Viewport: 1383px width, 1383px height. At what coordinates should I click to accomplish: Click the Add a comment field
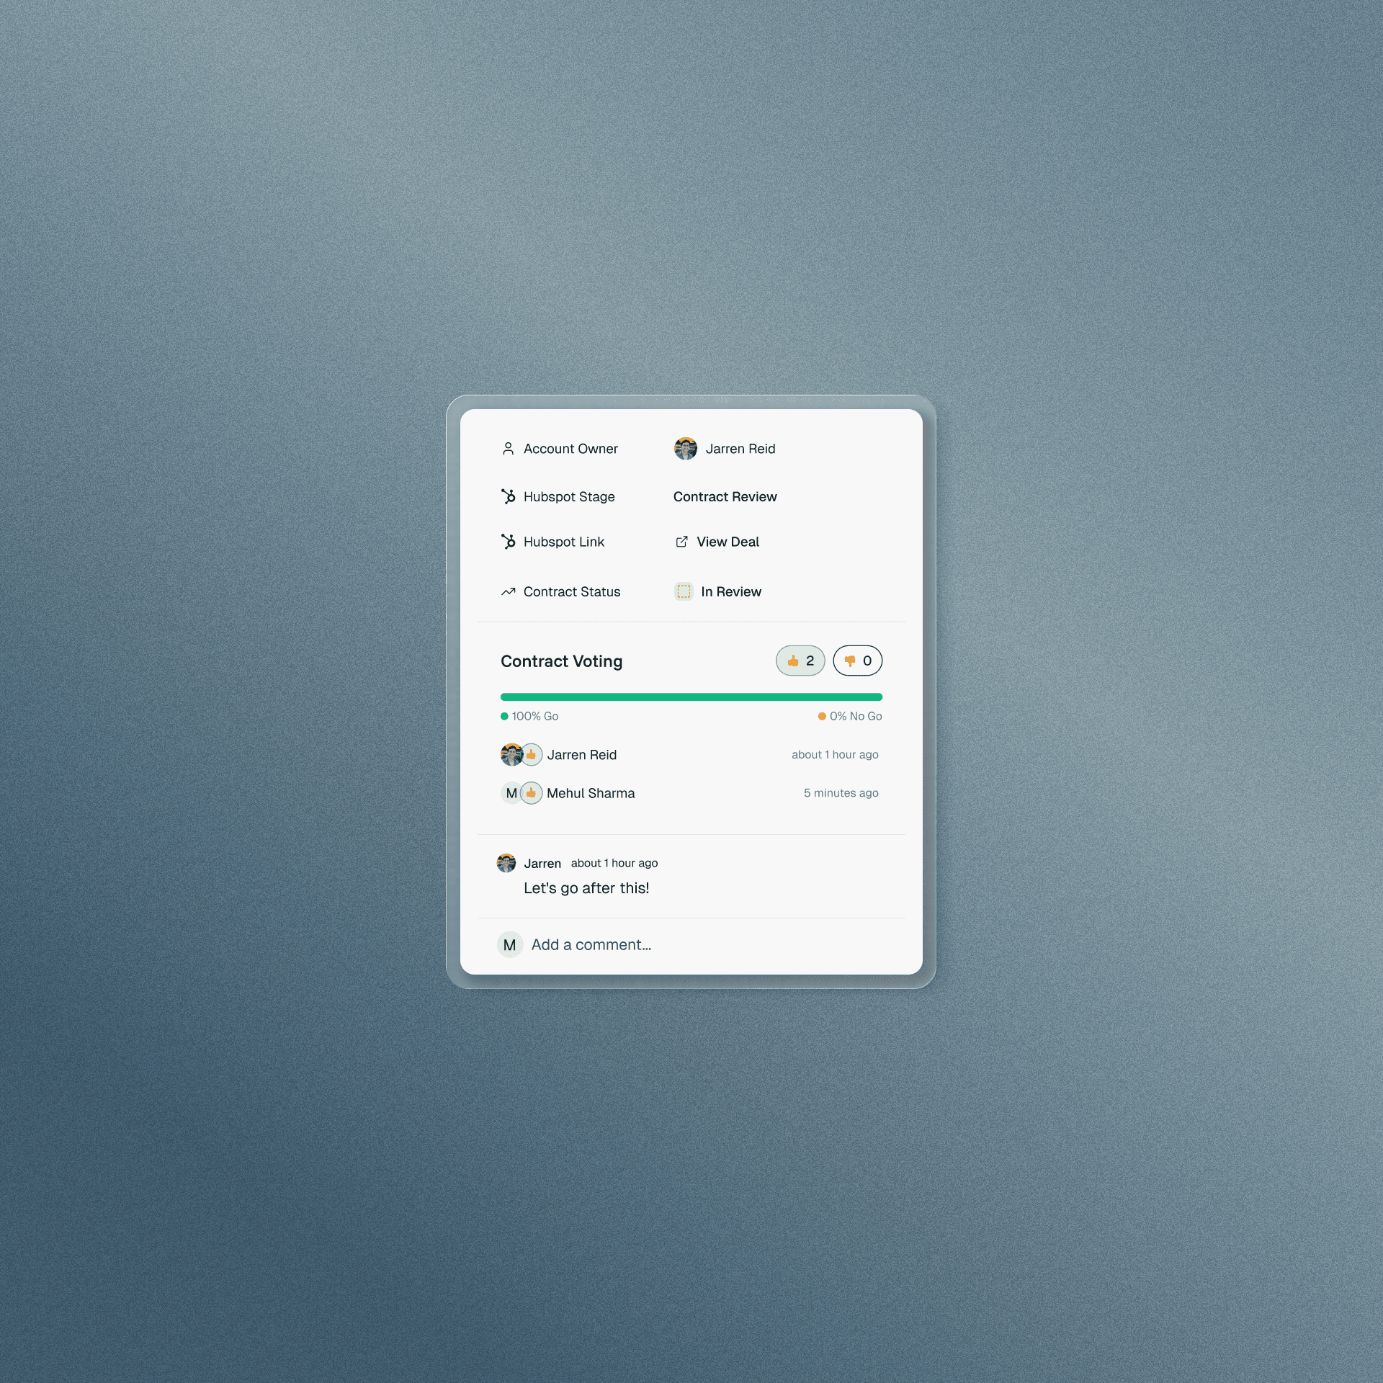pyautogui.click(x=591, y=944)
